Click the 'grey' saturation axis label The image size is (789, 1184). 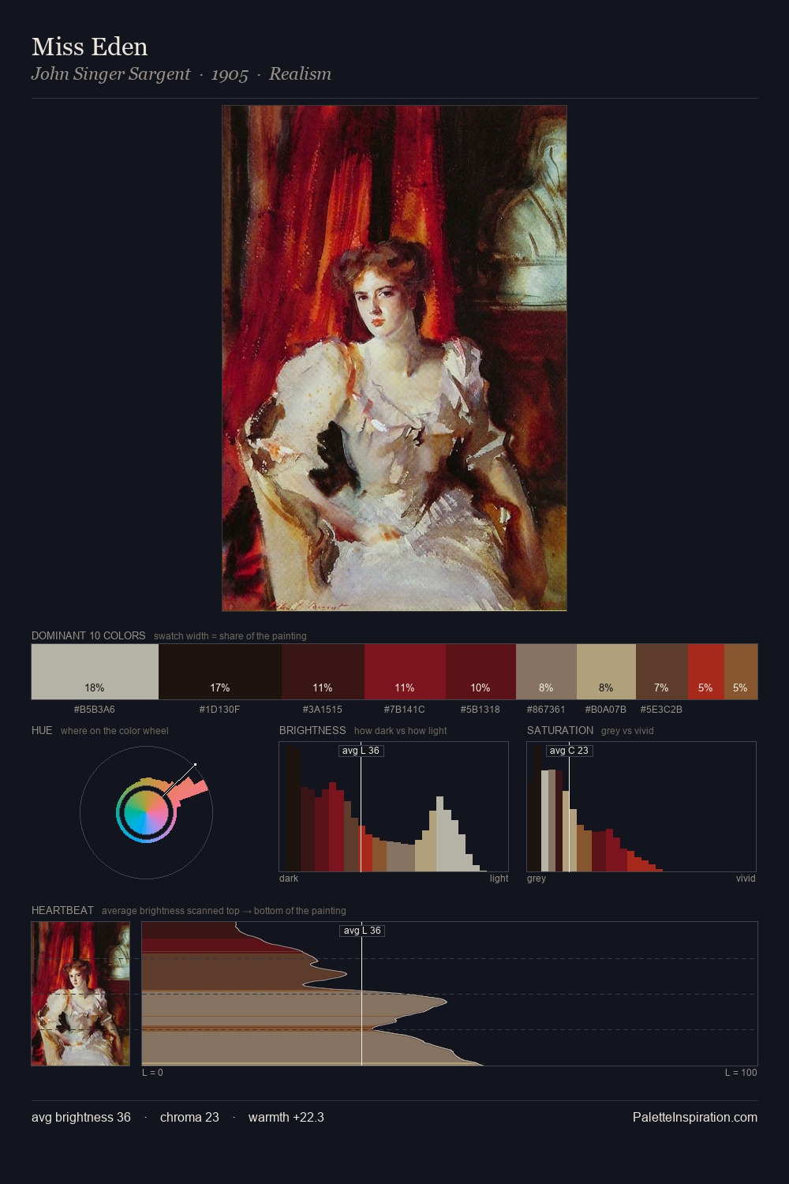(x=537, y=879)
